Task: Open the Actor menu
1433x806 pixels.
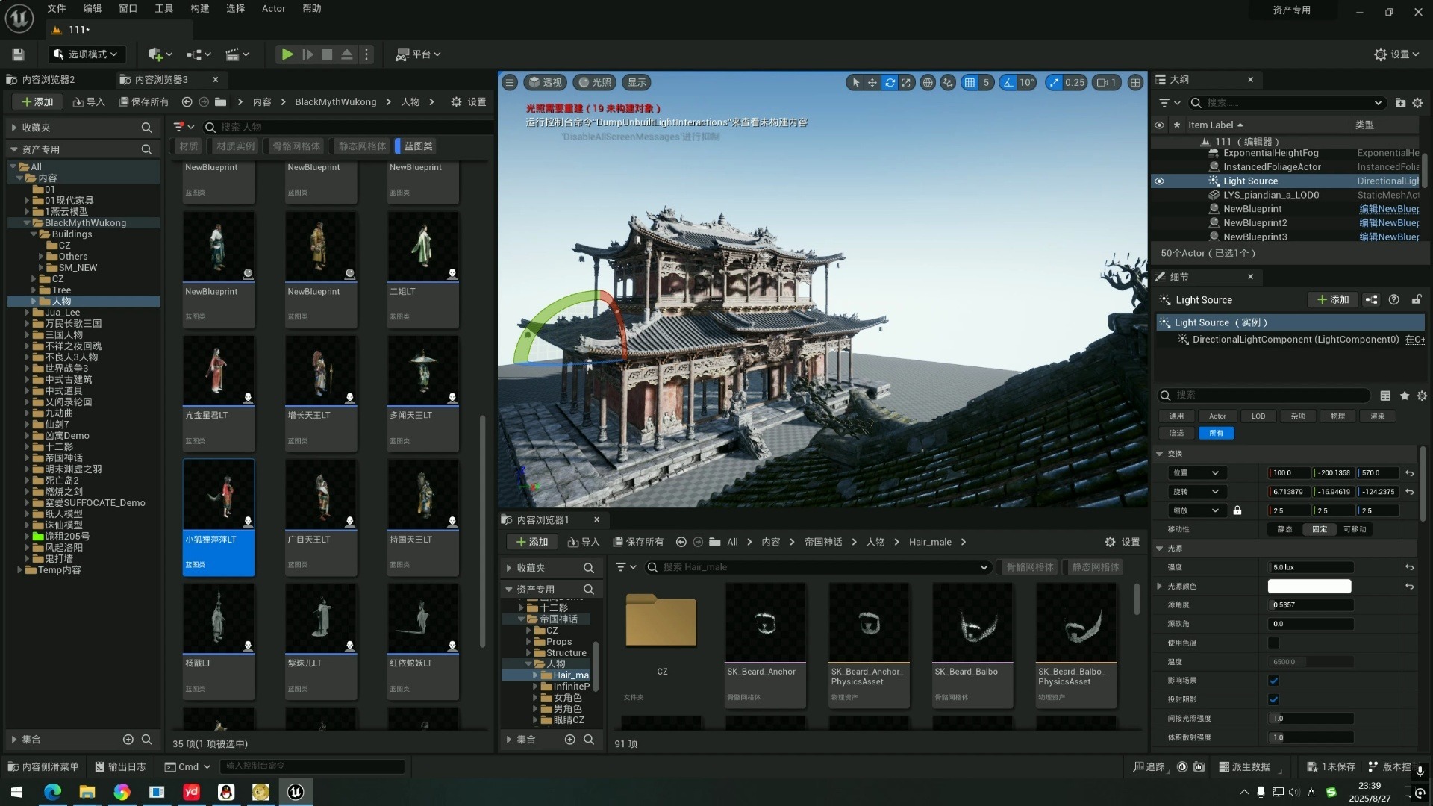Action: [273, 9]
